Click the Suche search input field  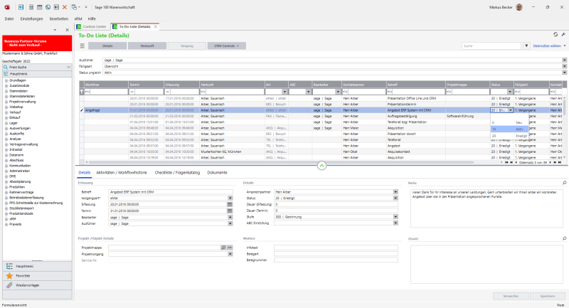point(491,46)
